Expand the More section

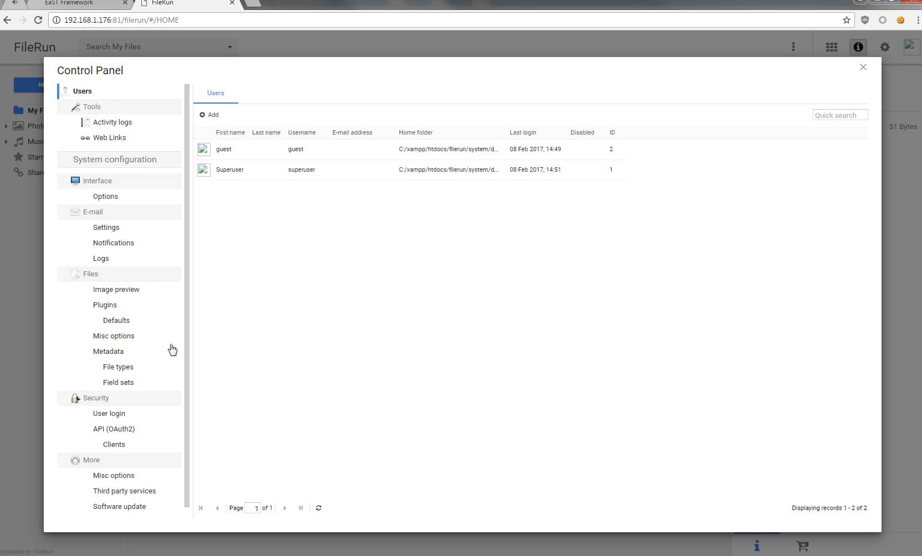(x=91, y=460)
